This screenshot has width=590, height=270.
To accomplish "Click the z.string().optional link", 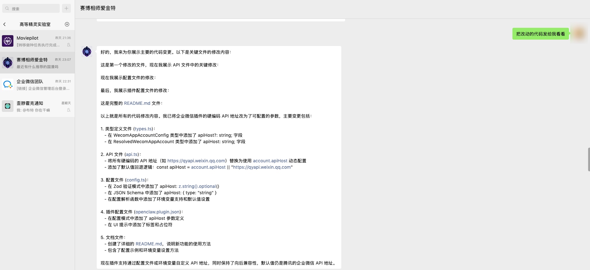I will (x=197, y=186).
